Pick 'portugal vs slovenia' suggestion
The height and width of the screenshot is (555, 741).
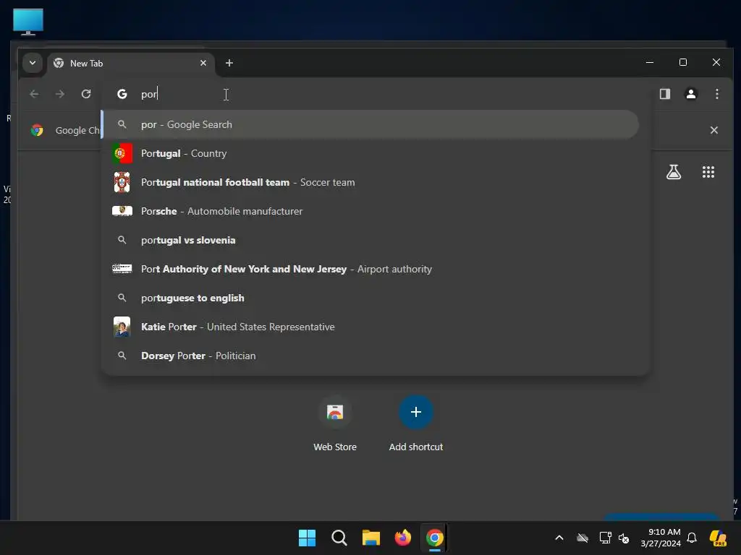[x=371, y=240]
